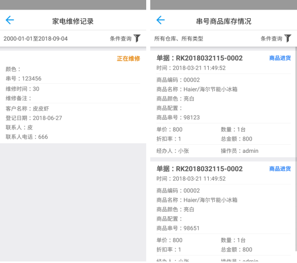The width and height of the screenshot is (297, 263).
Task: Open second 单据 RK2018032115-0002 entry
Action: click(200, 169)
